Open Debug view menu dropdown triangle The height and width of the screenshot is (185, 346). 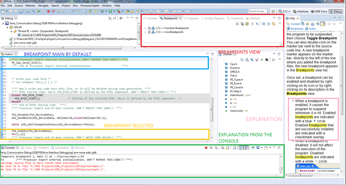pos(127,18)
